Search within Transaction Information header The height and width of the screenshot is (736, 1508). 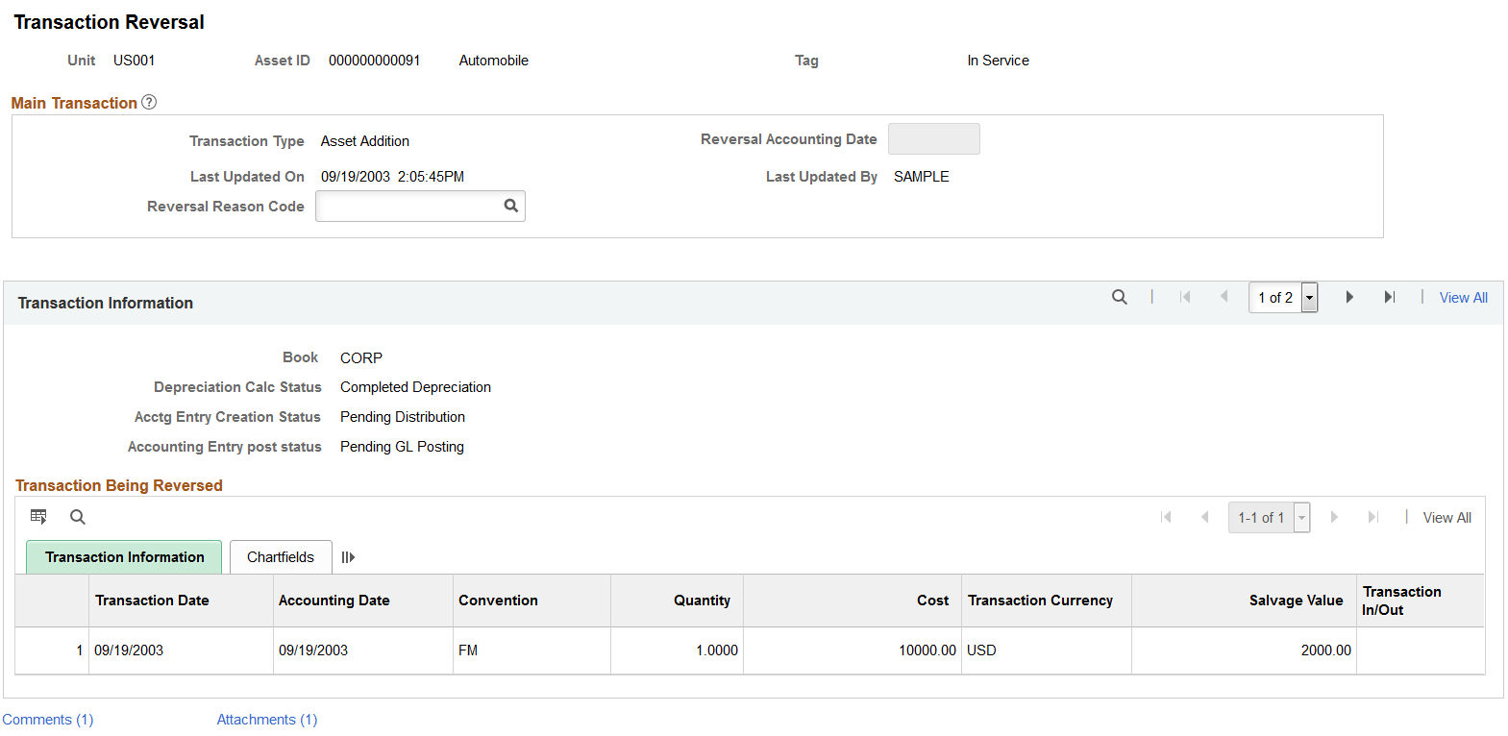(1120, 297)
